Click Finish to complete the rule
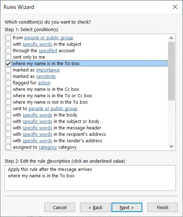The width and height of the screenshot is (183, 217). [x=163, y=207]
